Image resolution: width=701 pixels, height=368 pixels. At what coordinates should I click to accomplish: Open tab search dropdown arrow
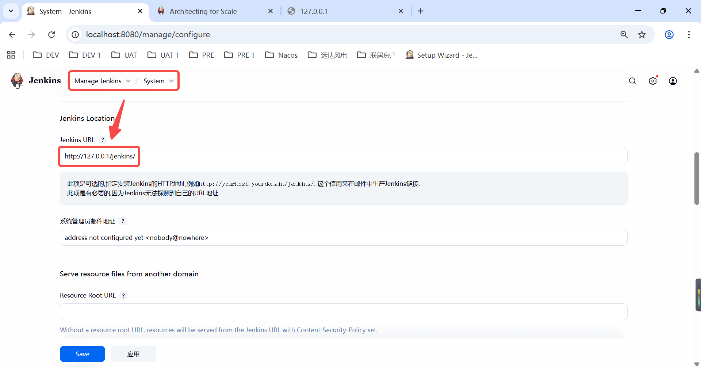[x=11, y=11]
